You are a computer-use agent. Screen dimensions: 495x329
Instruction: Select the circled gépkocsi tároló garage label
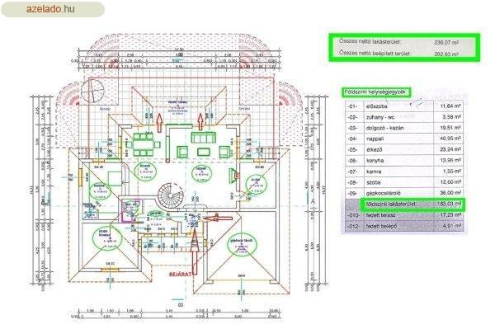point(242,244)
